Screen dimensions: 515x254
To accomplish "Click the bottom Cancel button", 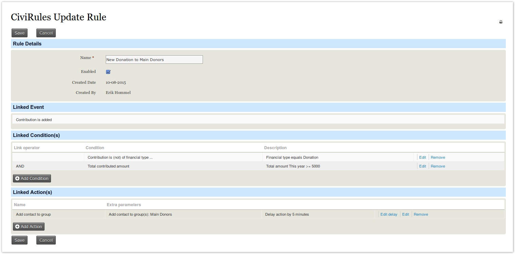I will click(46, 240).
